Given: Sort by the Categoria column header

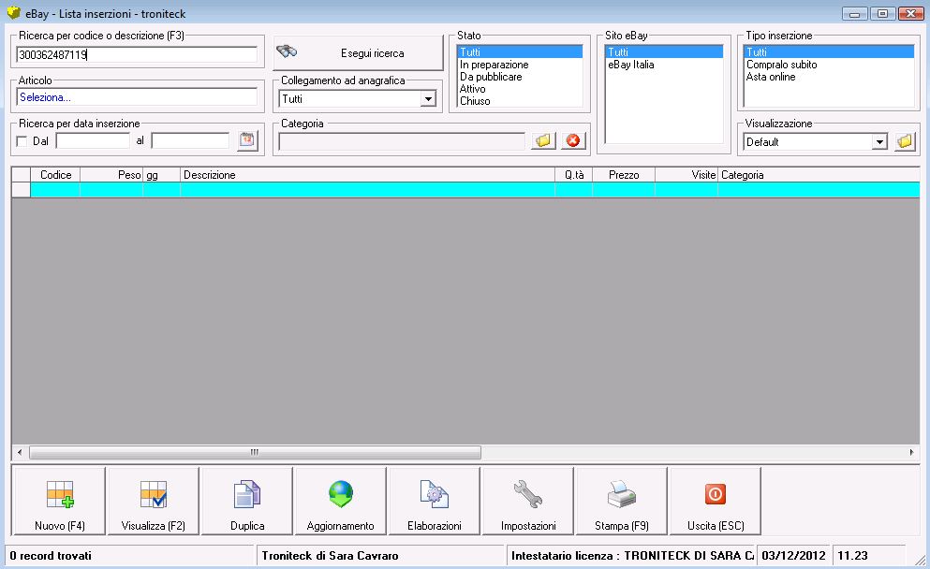Looking at the screenshot, I should click(819, 175).
